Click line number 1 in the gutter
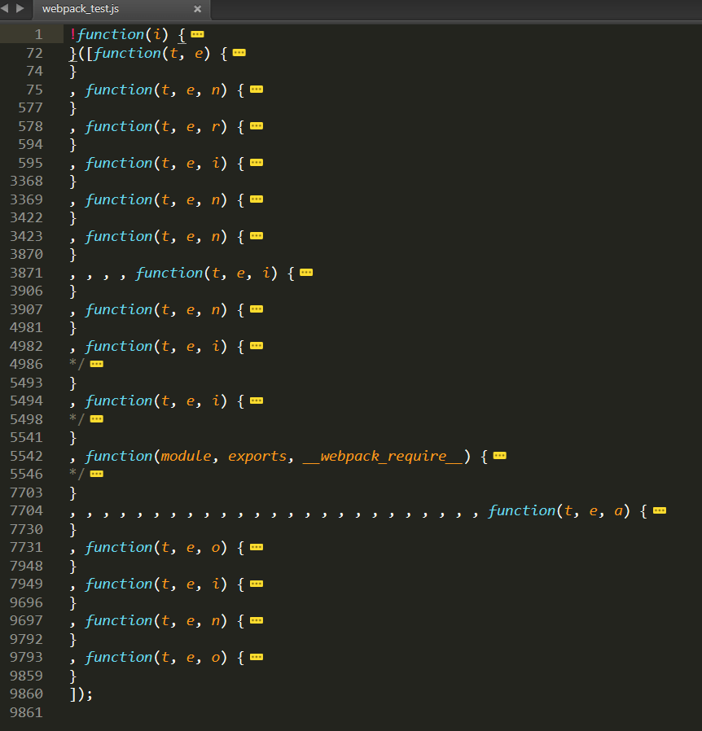702x731 pixels. point(38,34)
